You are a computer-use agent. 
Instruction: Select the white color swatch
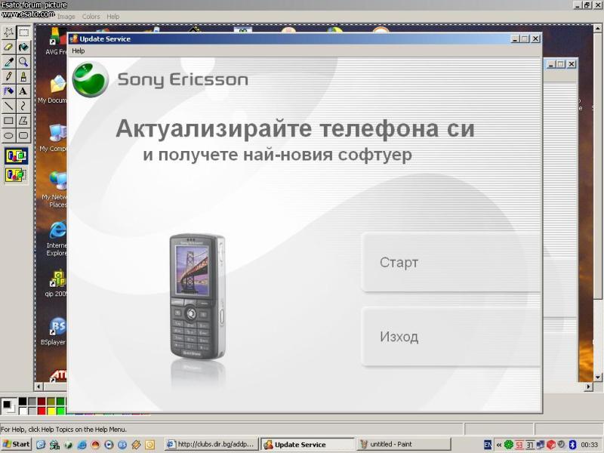tap(23, 411)
